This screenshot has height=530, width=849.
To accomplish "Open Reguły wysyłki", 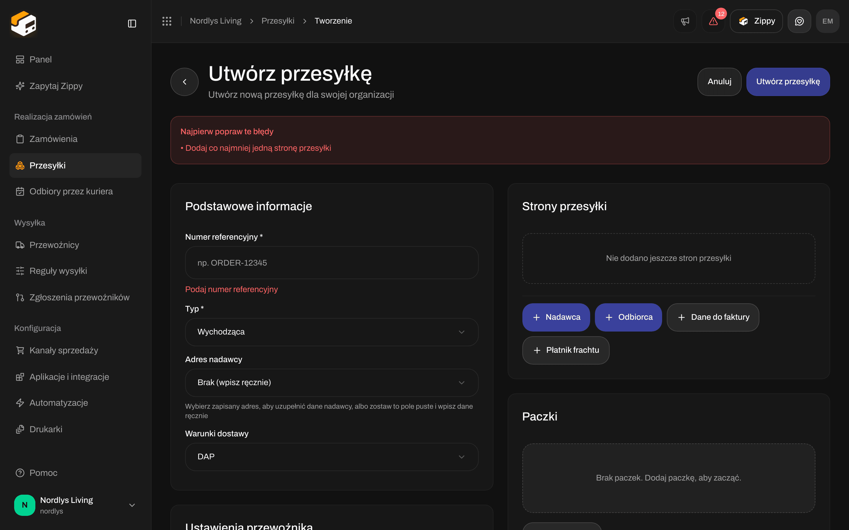I will pos(75,271).
